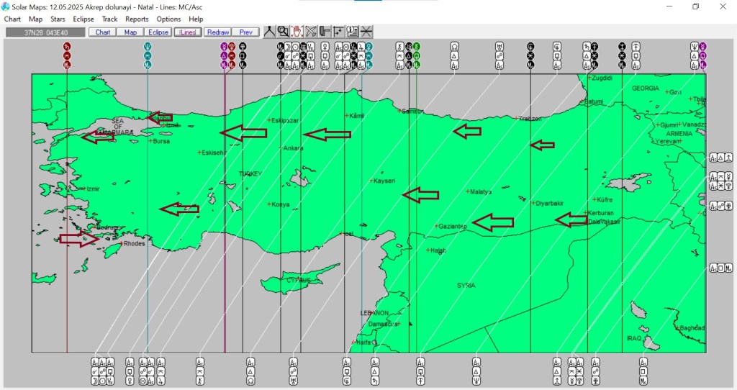Switch to Eclipse view using toolbar button
Viewport: 737px width, 390px height.
click(x=158, y=32)
